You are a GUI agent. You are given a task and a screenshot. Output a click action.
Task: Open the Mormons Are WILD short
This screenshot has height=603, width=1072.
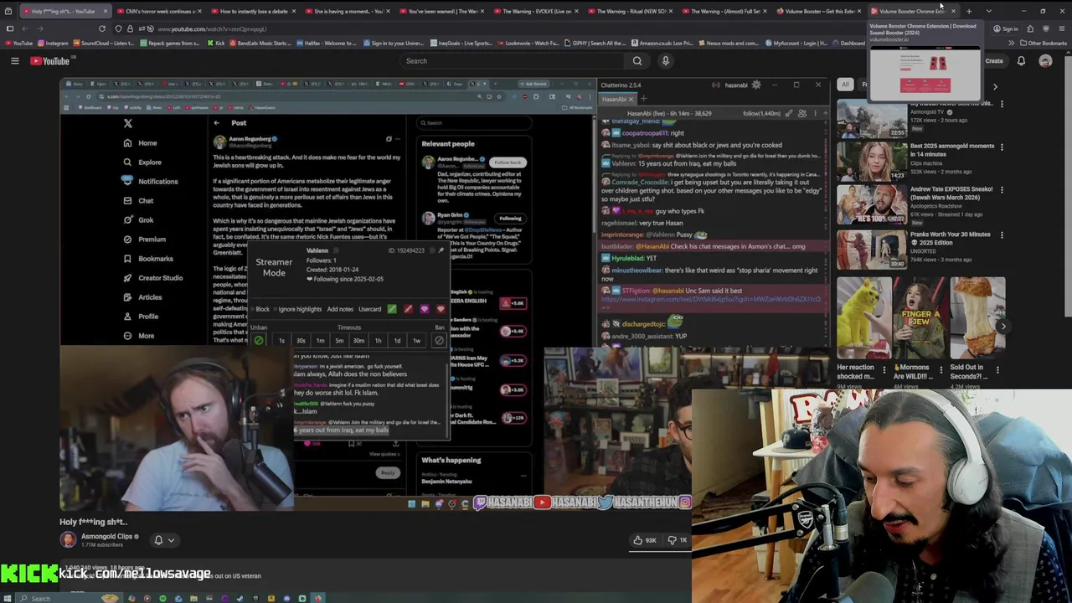(x=919, y=318)
